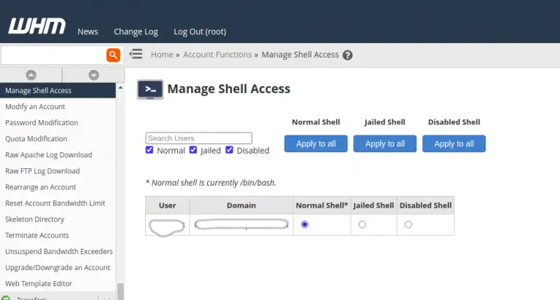The height and width of the screenshot is (300, 560).
Task: Uncheck the Normal filter checkbox
Action: tap(149, 150)
